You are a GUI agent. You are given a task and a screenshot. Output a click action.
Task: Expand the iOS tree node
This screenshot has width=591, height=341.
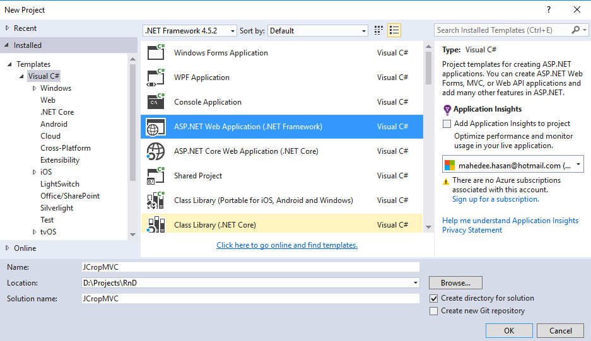click(34, 172)
